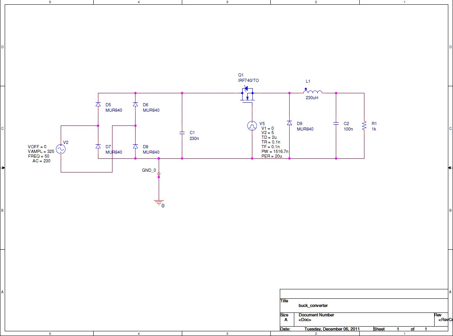Click the VAMPL = 325 property
453x336 pixels.
click(41, 151)
